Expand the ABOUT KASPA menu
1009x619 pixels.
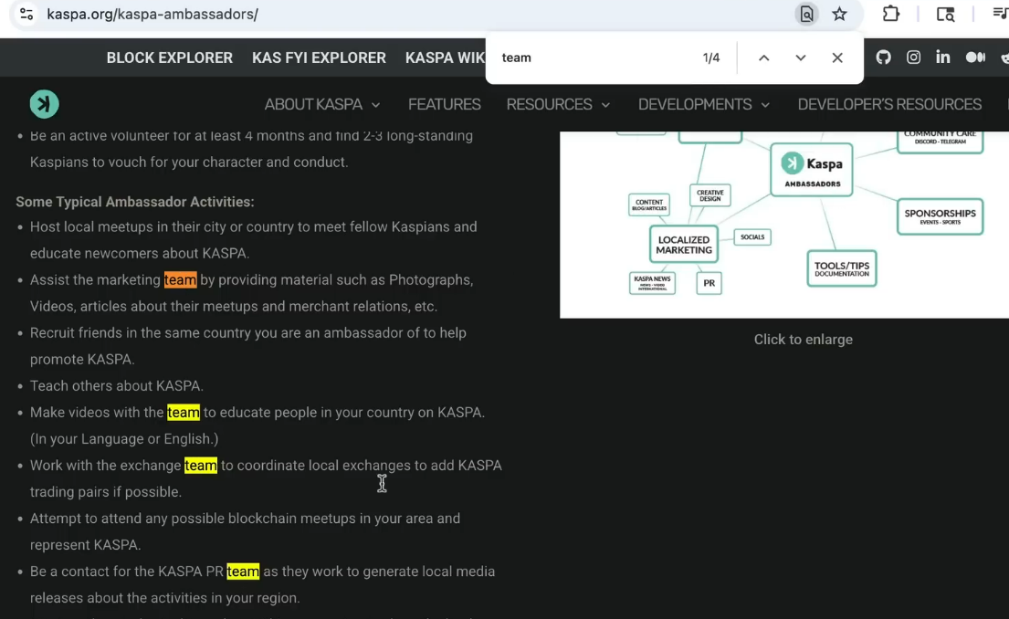pos(322,104)
